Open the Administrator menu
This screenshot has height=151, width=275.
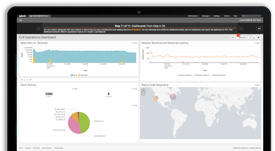194,16
